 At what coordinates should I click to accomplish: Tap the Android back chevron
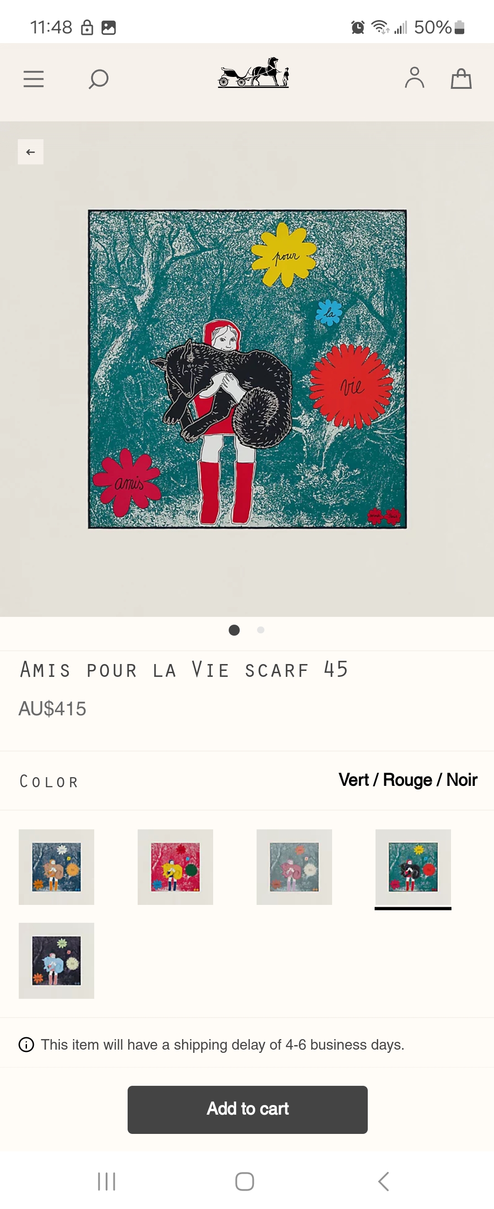point(383,1181)
